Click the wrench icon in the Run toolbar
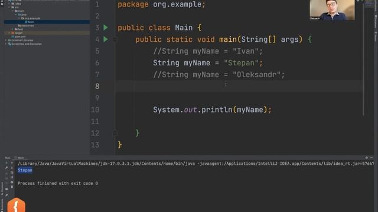Image resolution: width=378 pixels, height=212 pixels. click(6, 167)
